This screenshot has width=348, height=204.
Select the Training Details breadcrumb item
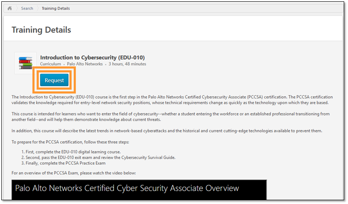point(56,9)
